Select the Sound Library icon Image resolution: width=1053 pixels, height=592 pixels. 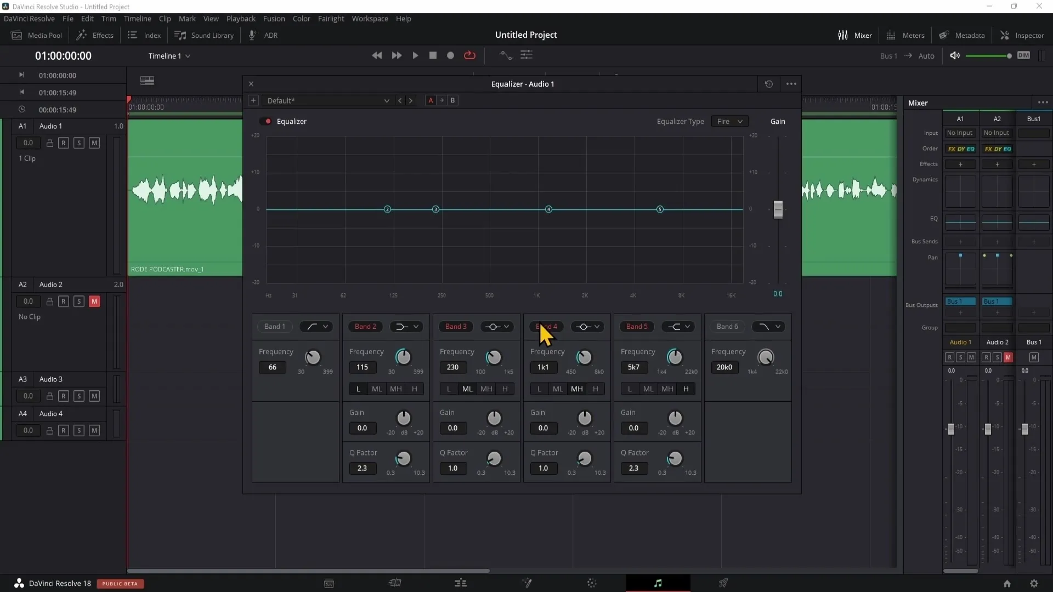click(180, 36)
